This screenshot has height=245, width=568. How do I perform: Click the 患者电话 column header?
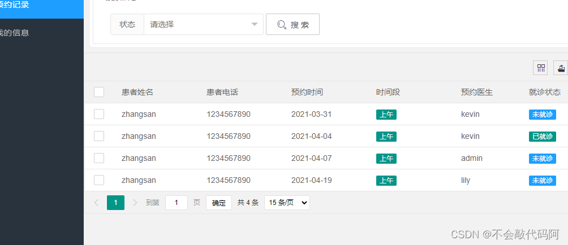click(x=222, y=92)
